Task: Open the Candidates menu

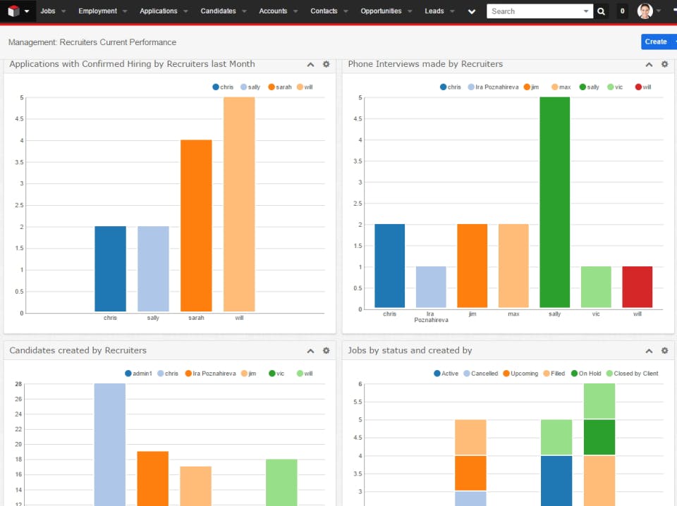Action: coord(218,11)
